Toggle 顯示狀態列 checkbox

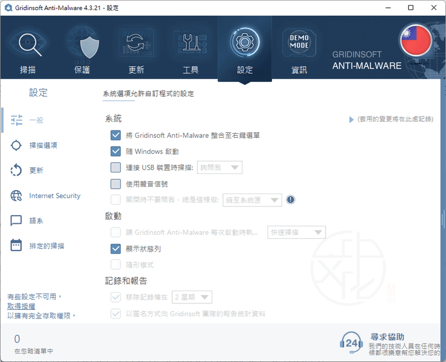pos(115,249)
